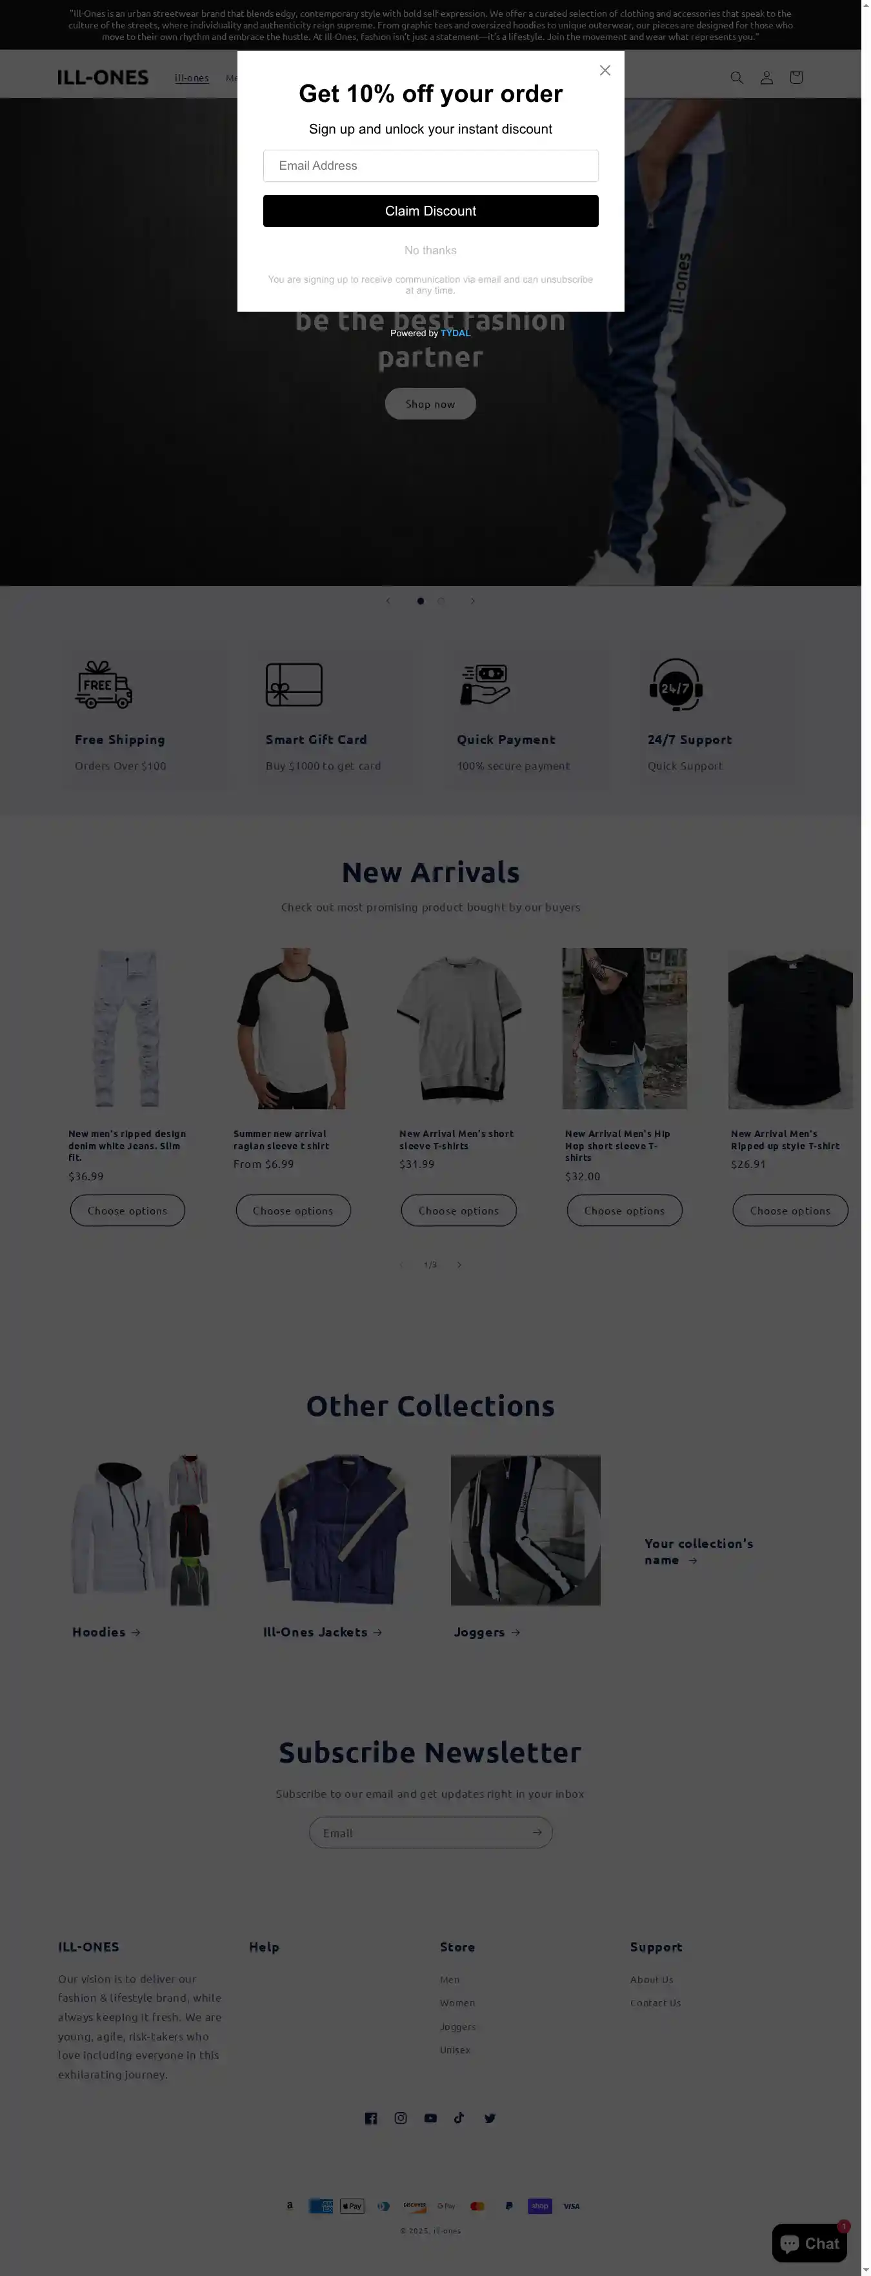Dismiss popup with No thanks
Viewport: 871px width, 2276px height.
pos(431,251)
